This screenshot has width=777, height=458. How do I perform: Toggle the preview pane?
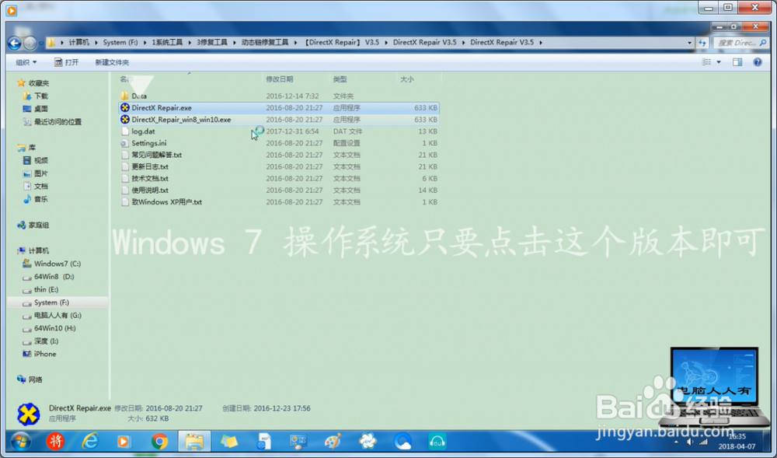(x=737, y=62)
